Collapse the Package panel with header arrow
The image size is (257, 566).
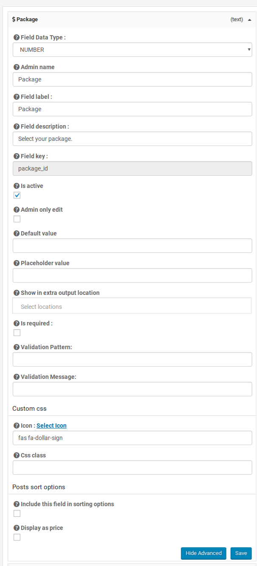[249, 20]
